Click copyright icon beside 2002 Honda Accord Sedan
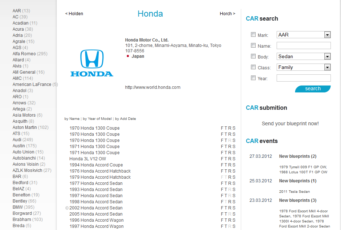Screen dimensions: 341x230 coord(67,208)
